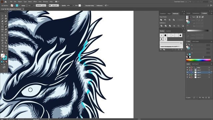Open the Object menu
The image size is (213, 120).
[x=20, y=2]
